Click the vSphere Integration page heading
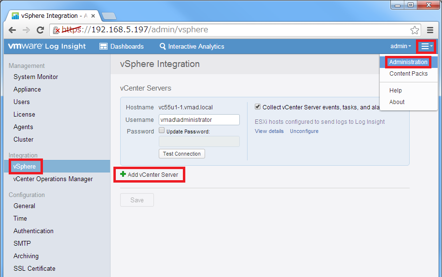The width and height of the screenshot is (442, 277). point(160,64)
